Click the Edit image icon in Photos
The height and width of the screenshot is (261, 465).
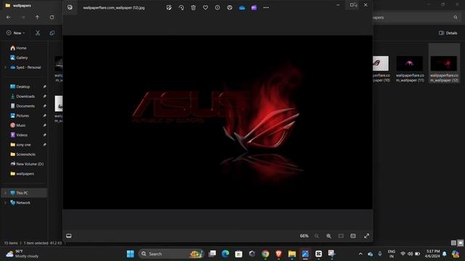pyautogui.click(x=169, y=8)
